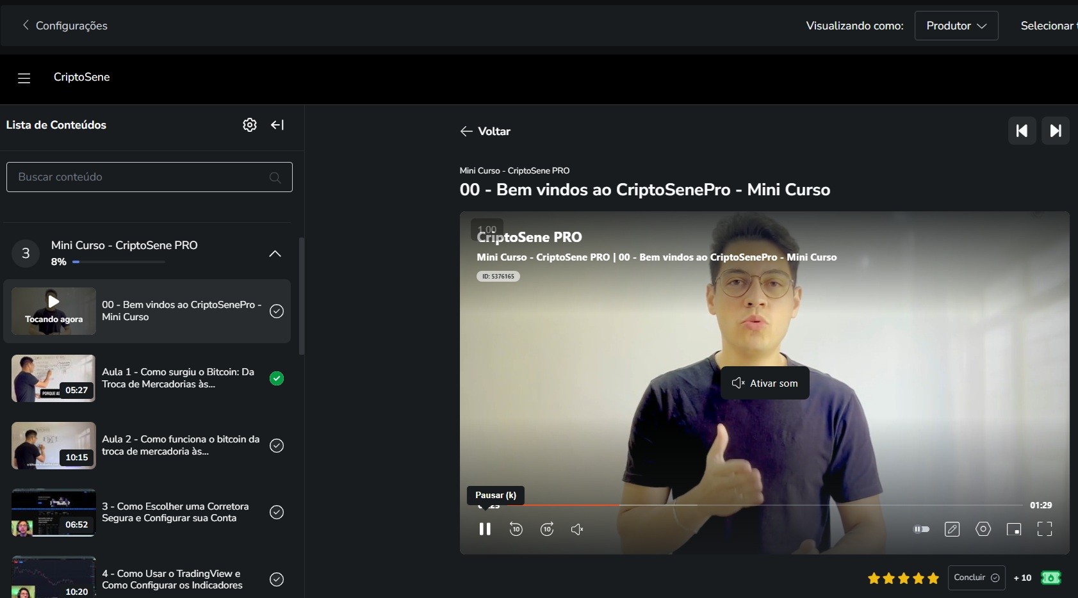This screenshot has height=598, width=1078.
Task: Open content list settings gear
Action: (x=250, y=125)
